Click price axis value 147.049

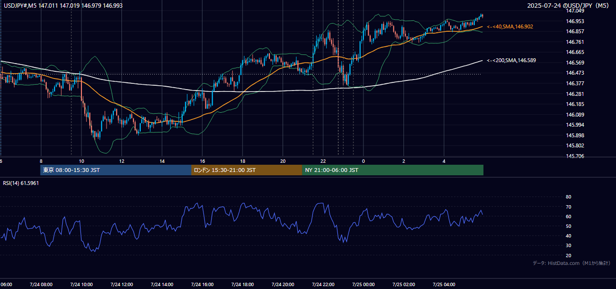pos(575,11)
